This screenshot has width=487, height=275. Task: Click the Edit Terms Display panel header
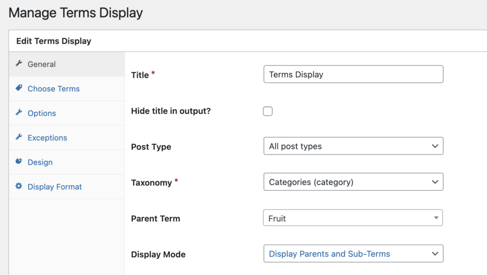coord(53,41)
